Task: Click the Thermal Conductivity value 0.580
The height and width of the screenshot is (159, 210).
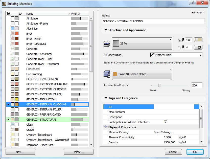Action: point(167,137)
